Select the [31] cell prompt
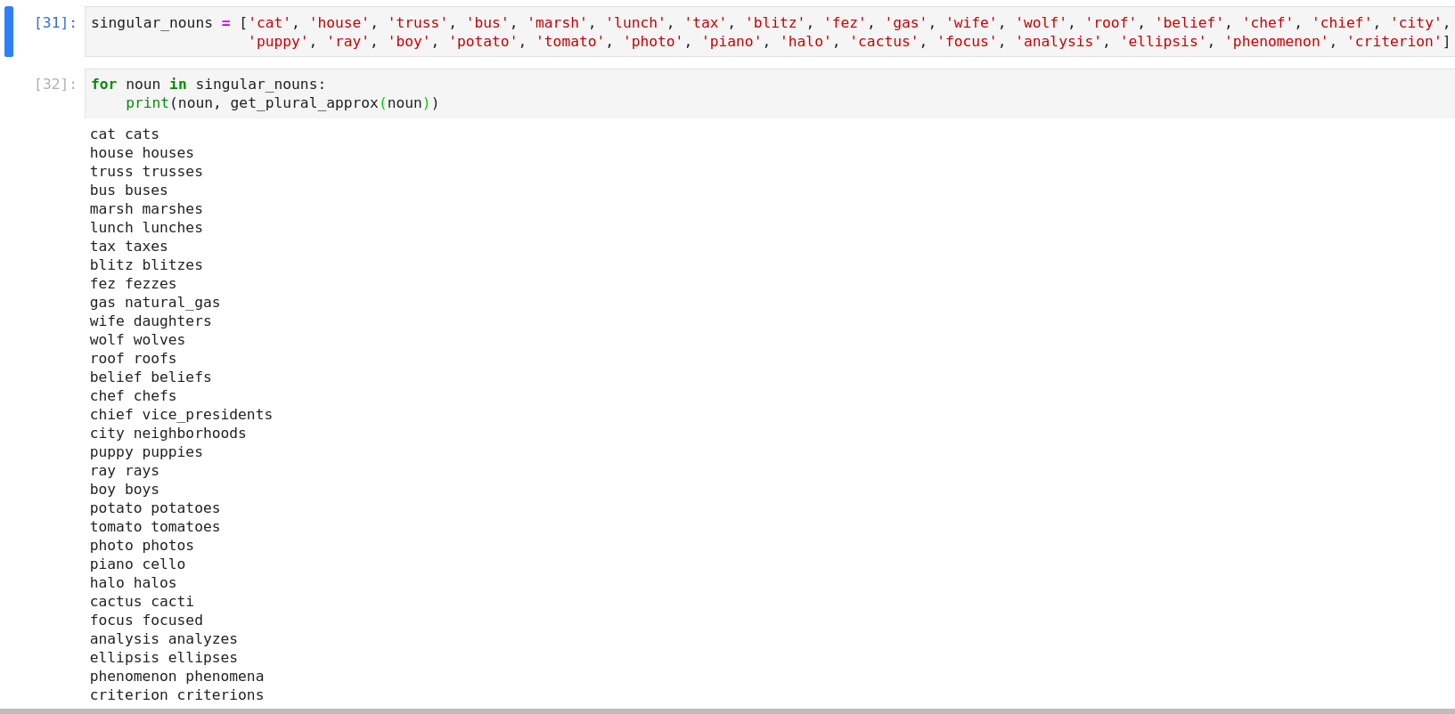1455x714 pixels. 55,22
